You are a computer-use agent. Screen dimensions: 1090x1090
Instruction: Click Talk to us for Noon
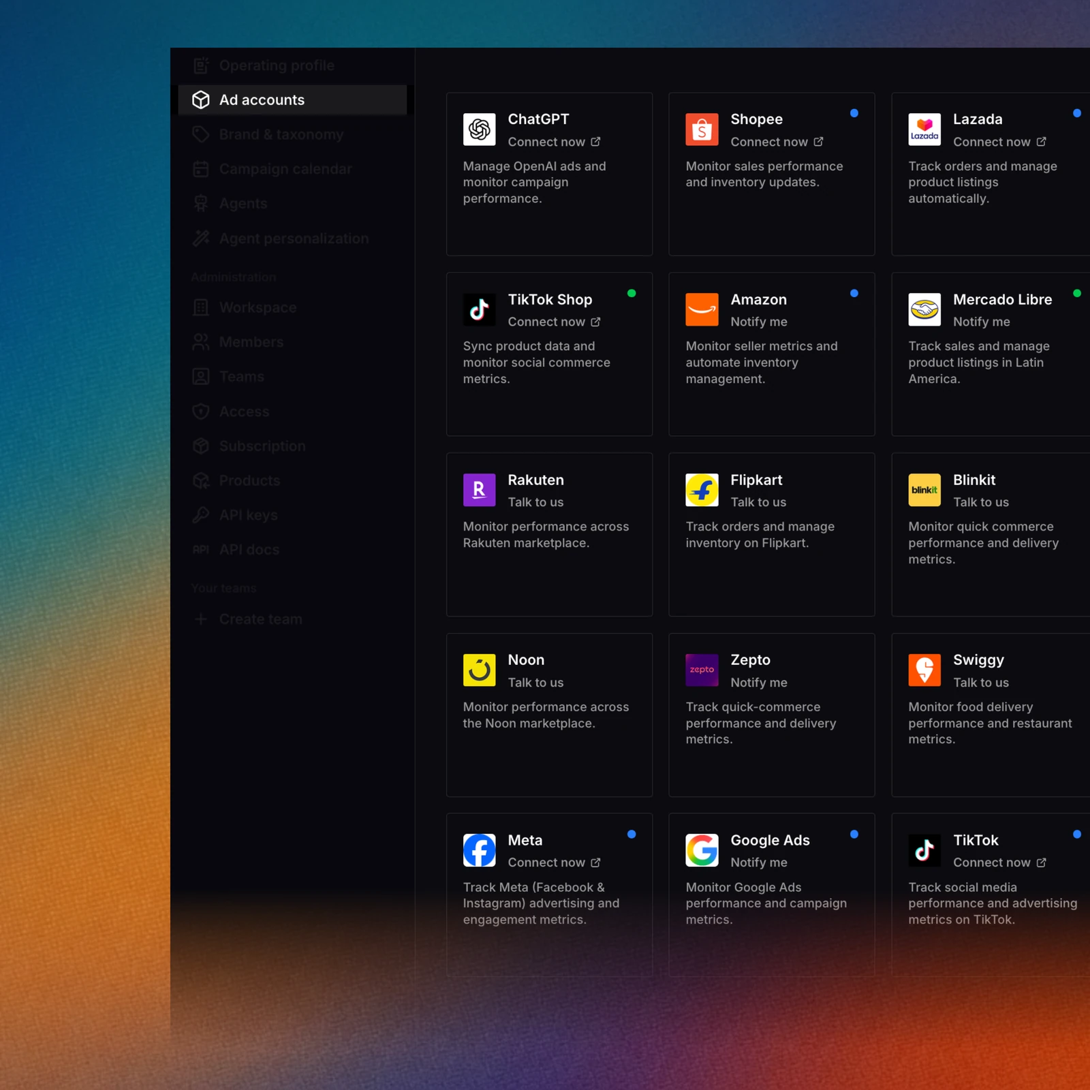(x=536, y=683)
